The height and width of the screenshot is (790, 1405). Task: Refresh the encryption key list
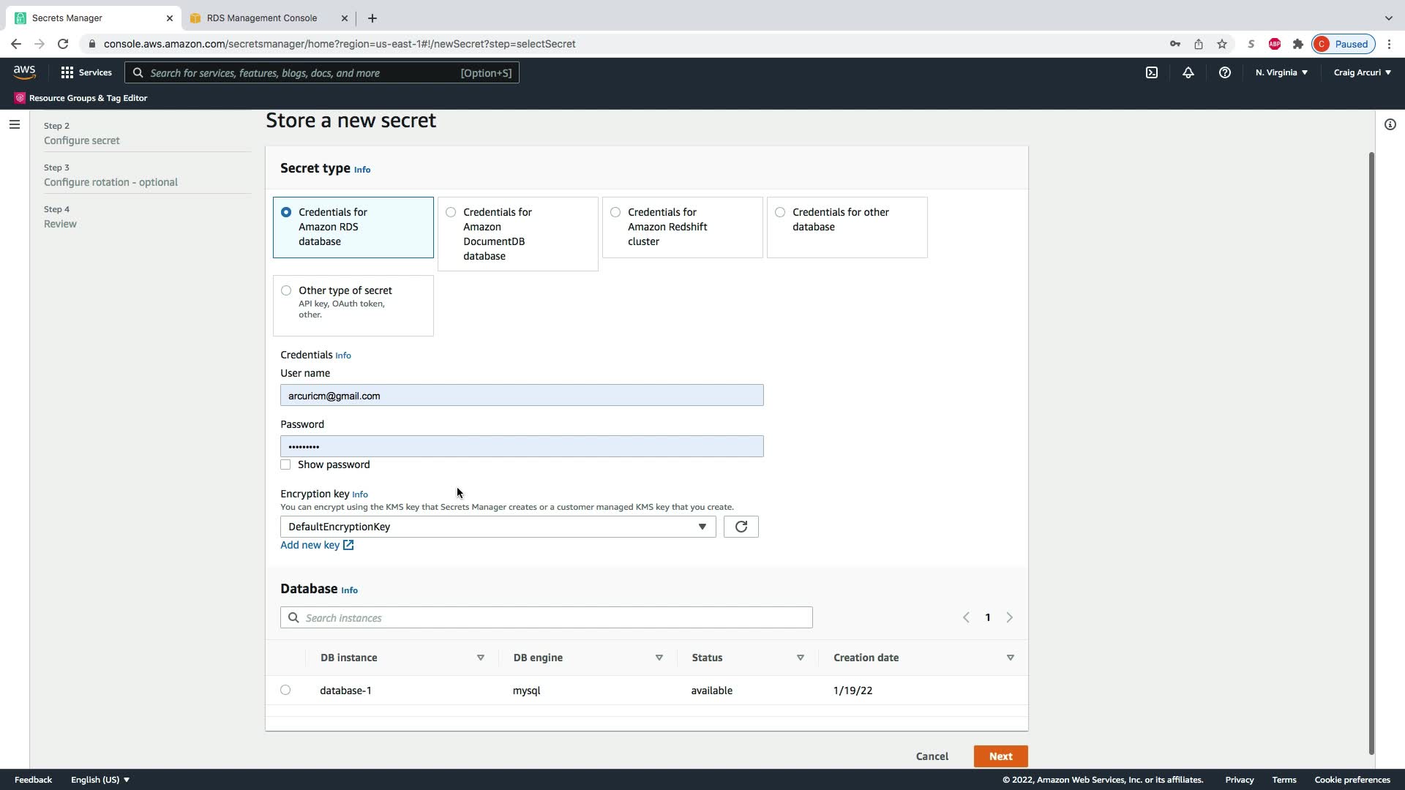point(741,527)
